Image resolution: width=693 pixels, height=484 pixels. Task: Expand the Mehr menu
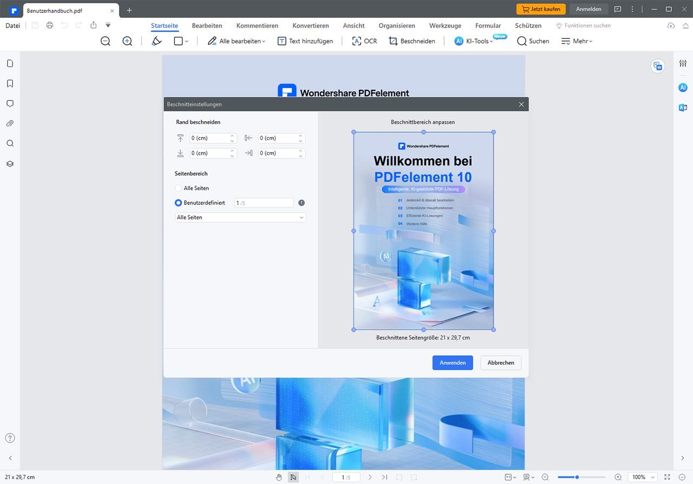coord(577,41)
